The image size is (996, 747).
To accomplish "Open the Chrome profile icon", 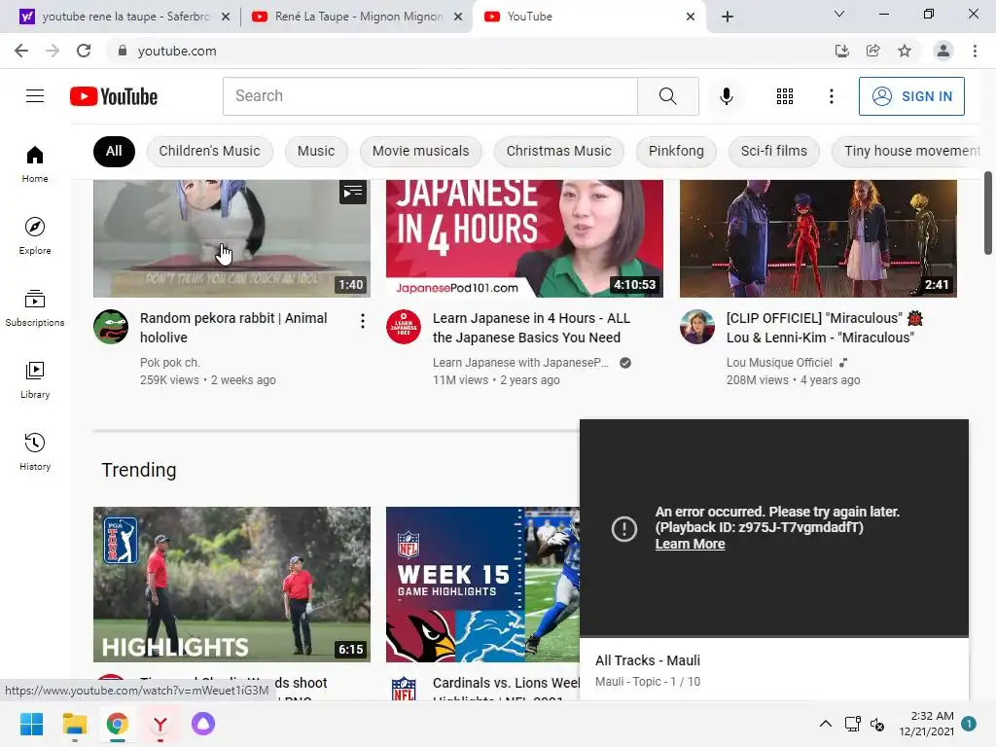I will point(943,51).
